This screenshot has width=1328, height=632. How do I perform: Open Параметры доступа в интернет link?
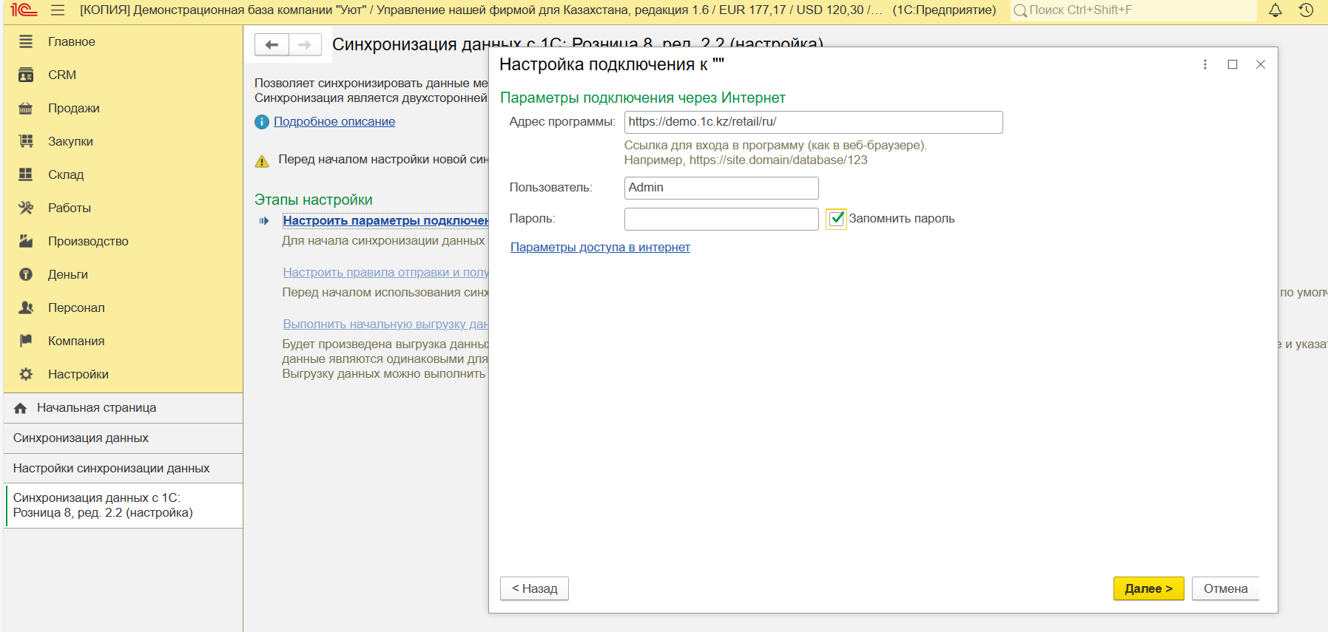pos(600,248)
